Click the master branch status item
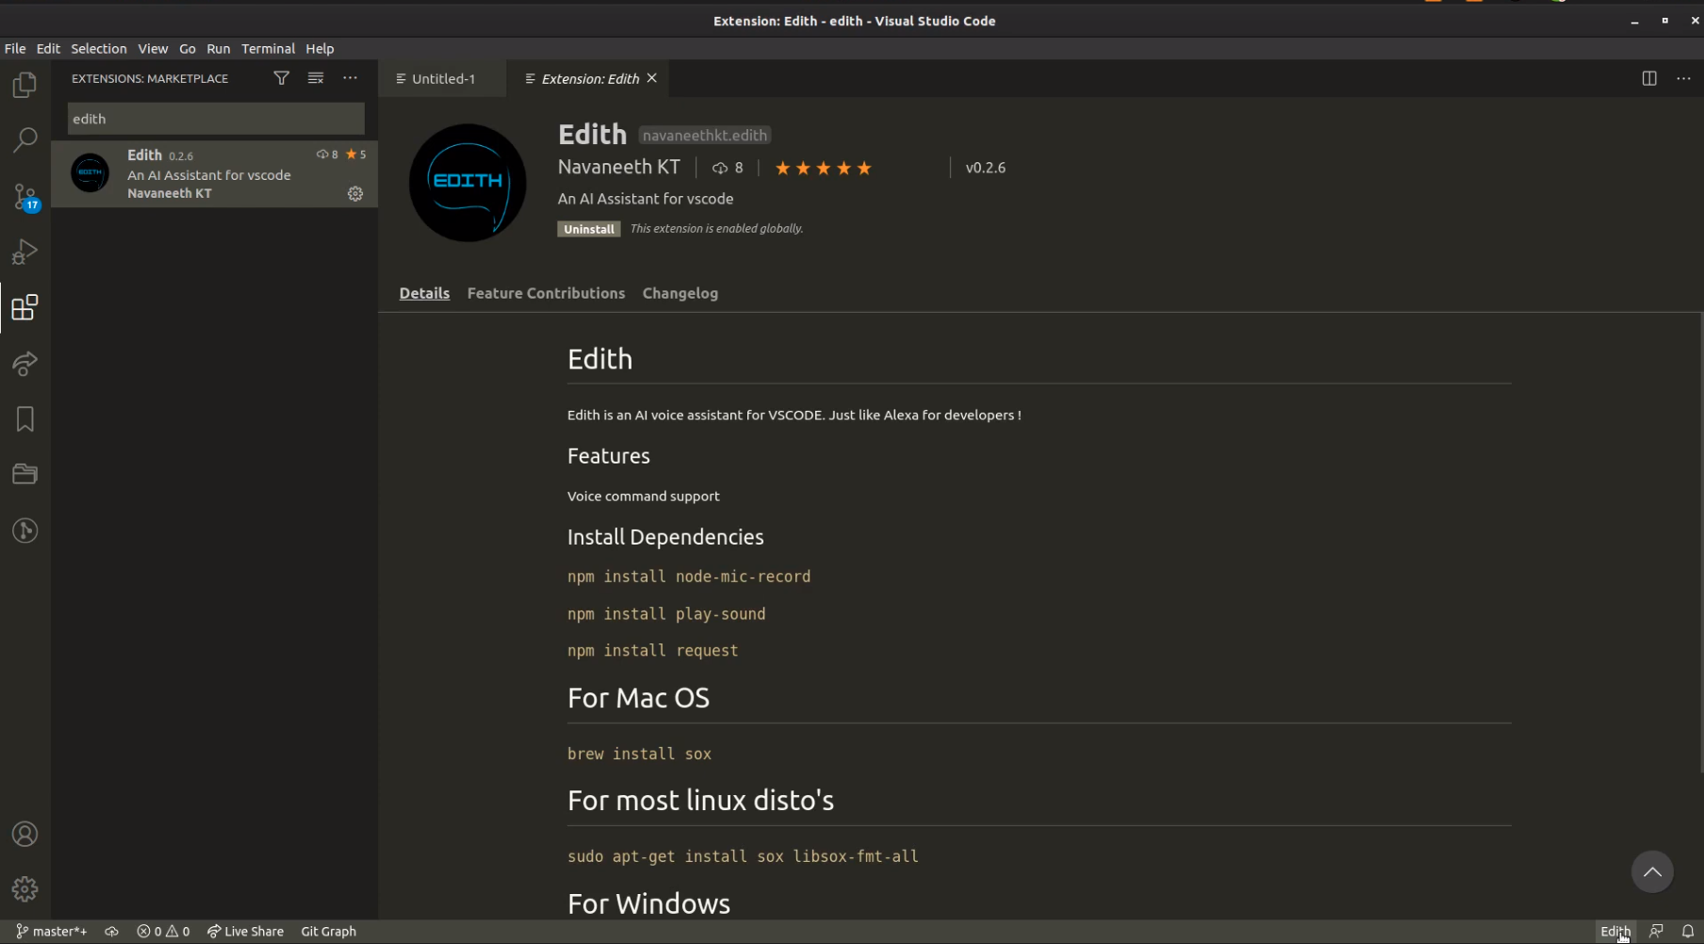 pos(52,931)
